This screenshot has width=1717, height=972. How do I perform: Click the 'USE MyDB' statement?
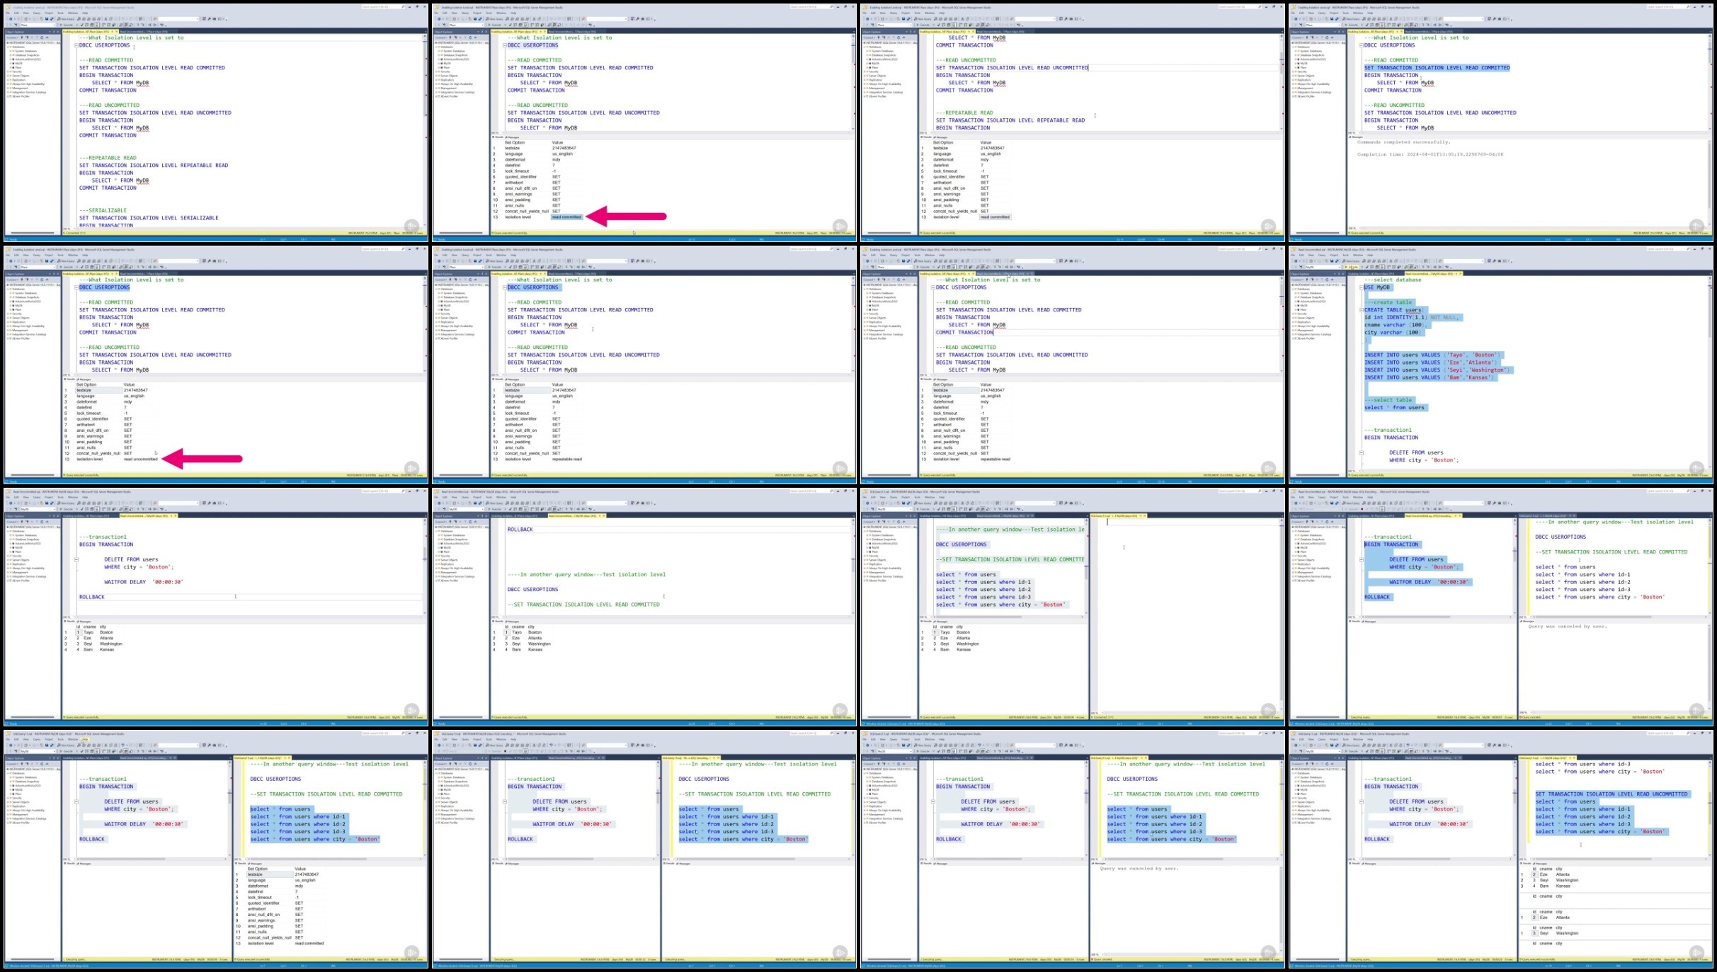tap(1378, 287)
